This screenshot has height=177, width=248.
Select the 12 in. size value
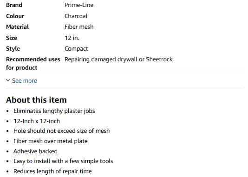pyautogui.click(x=72, y=38)
